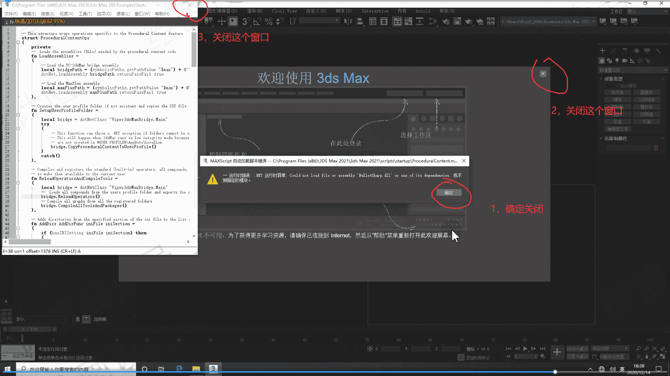Open the 工具(T) menu in the script editor
Image resolution: width=670 pixels, height=376 pixels.
[85, 14]
